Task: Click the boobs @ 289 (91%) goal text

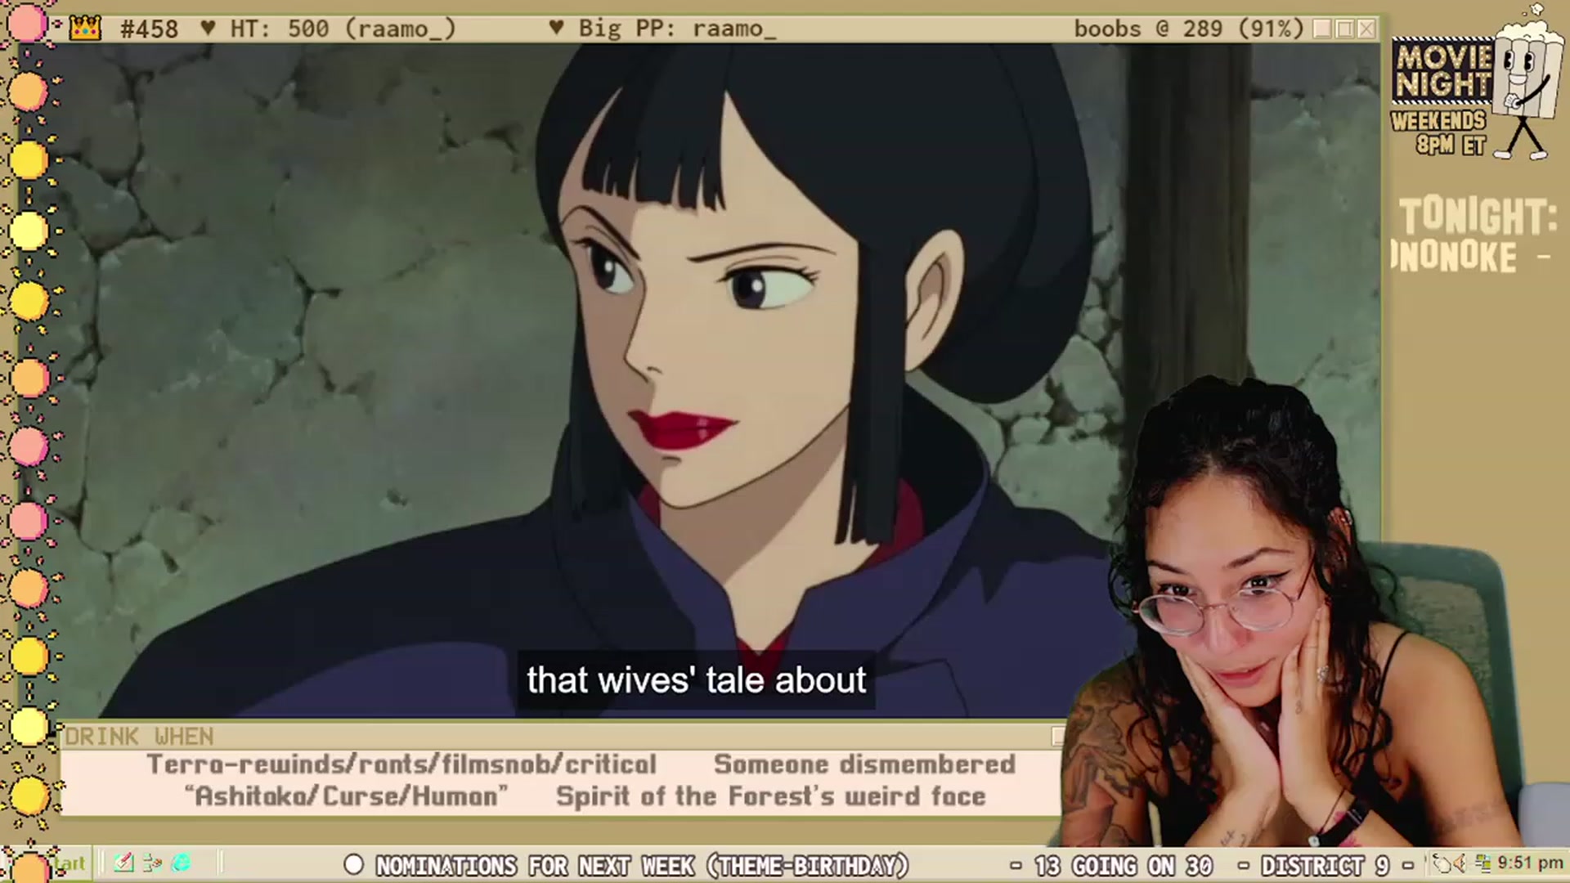Action: coord(1188,29)
